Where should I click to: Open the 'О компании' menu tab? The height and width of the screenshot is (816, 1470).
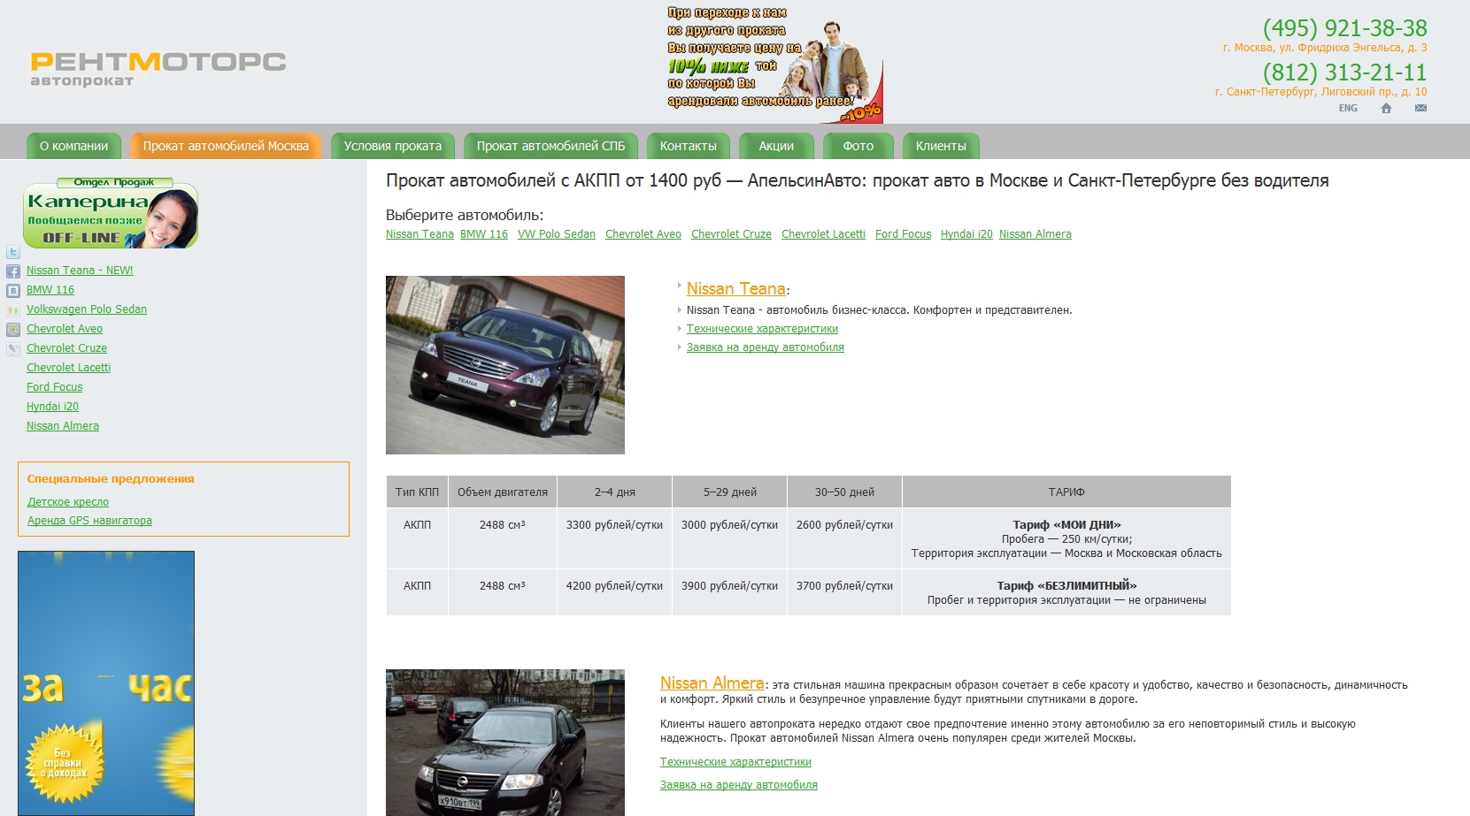pyautogui.click(x=73, y=146)
